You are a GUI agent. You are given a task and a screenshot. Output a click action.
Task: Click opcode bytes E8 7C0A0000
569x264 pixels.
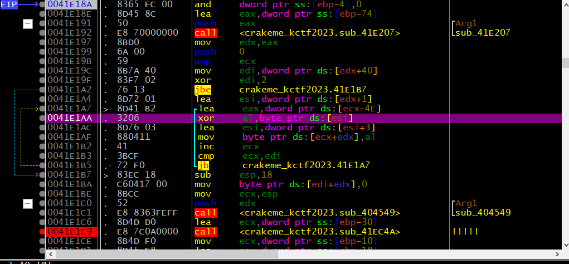pos(148,231)
